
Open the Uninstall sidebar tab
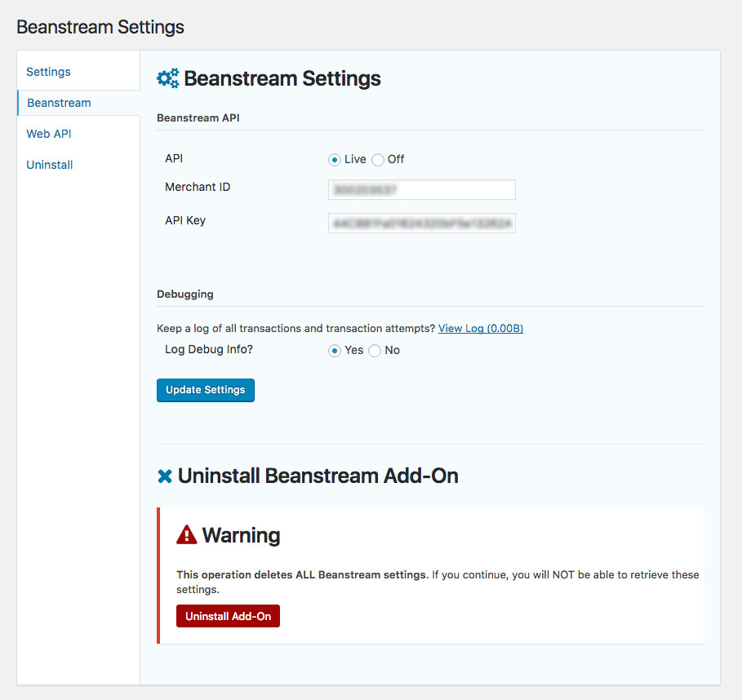click(x=50, y=165)
